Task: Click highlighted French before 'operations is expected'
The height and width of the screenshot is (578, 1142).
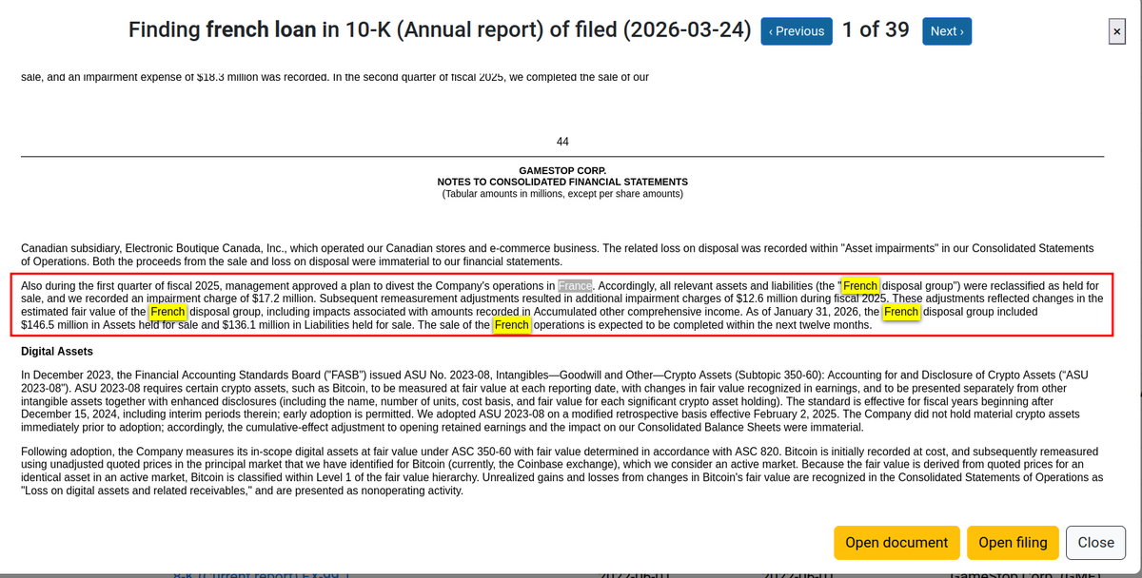Action: 512,325
